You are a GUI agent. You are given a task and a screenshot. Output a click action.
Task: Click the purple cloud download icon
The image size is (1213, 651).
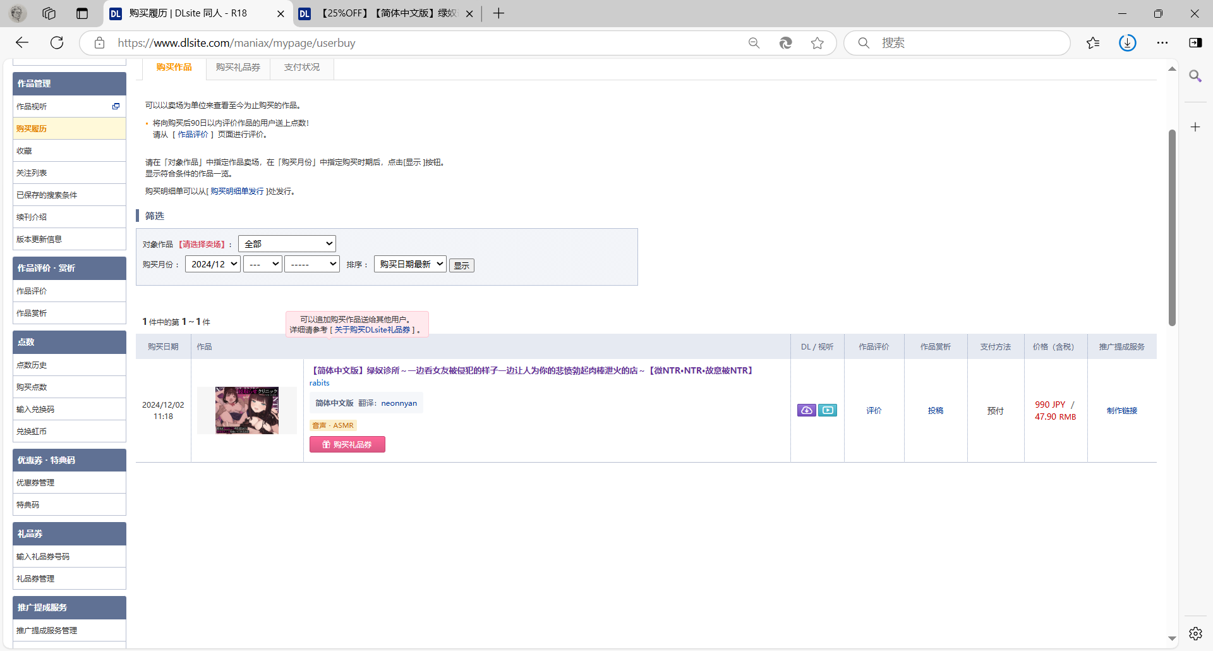click(x=807, y=410)
